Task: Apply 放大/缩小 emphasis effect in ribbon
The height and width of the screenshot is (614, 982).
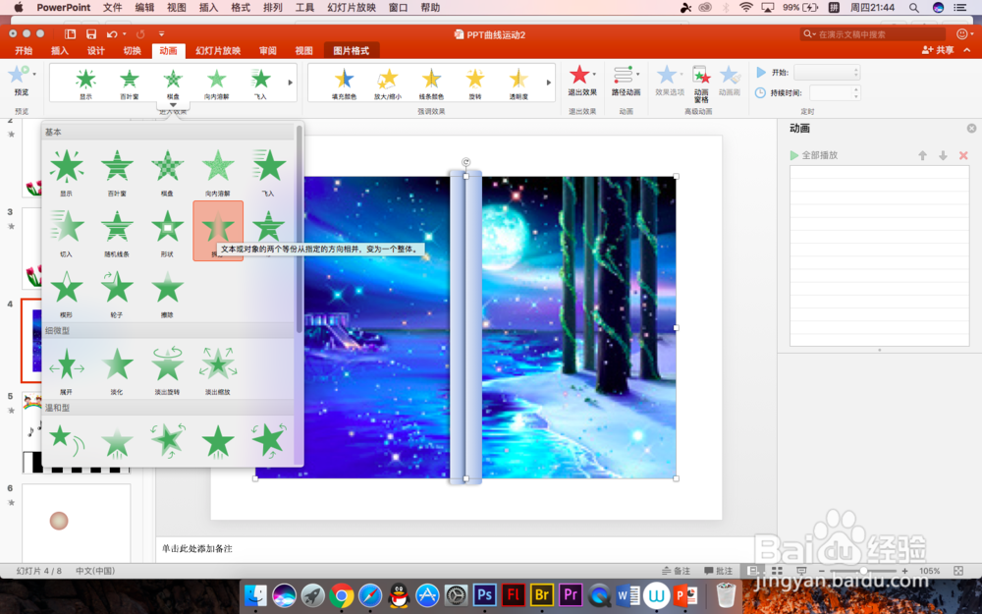Action: (x=388, y=84)
